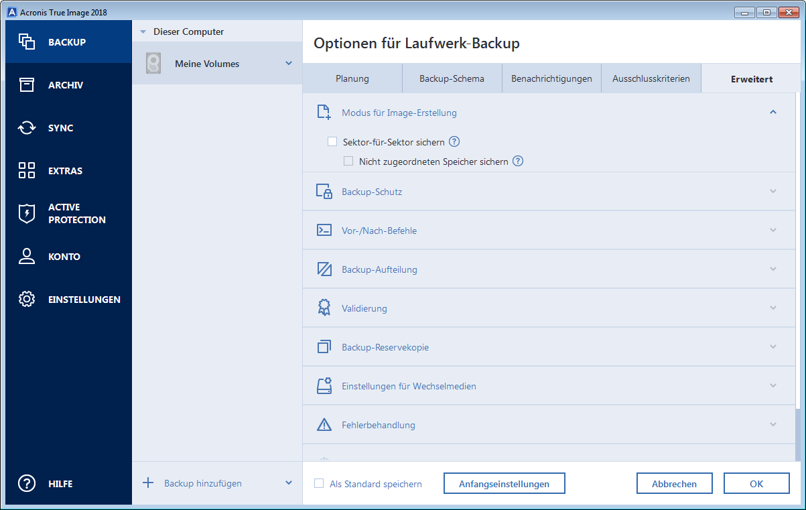Screen dimensions: 806x510
Task: Switch to the Planung tab
Action: pos(352,78)
